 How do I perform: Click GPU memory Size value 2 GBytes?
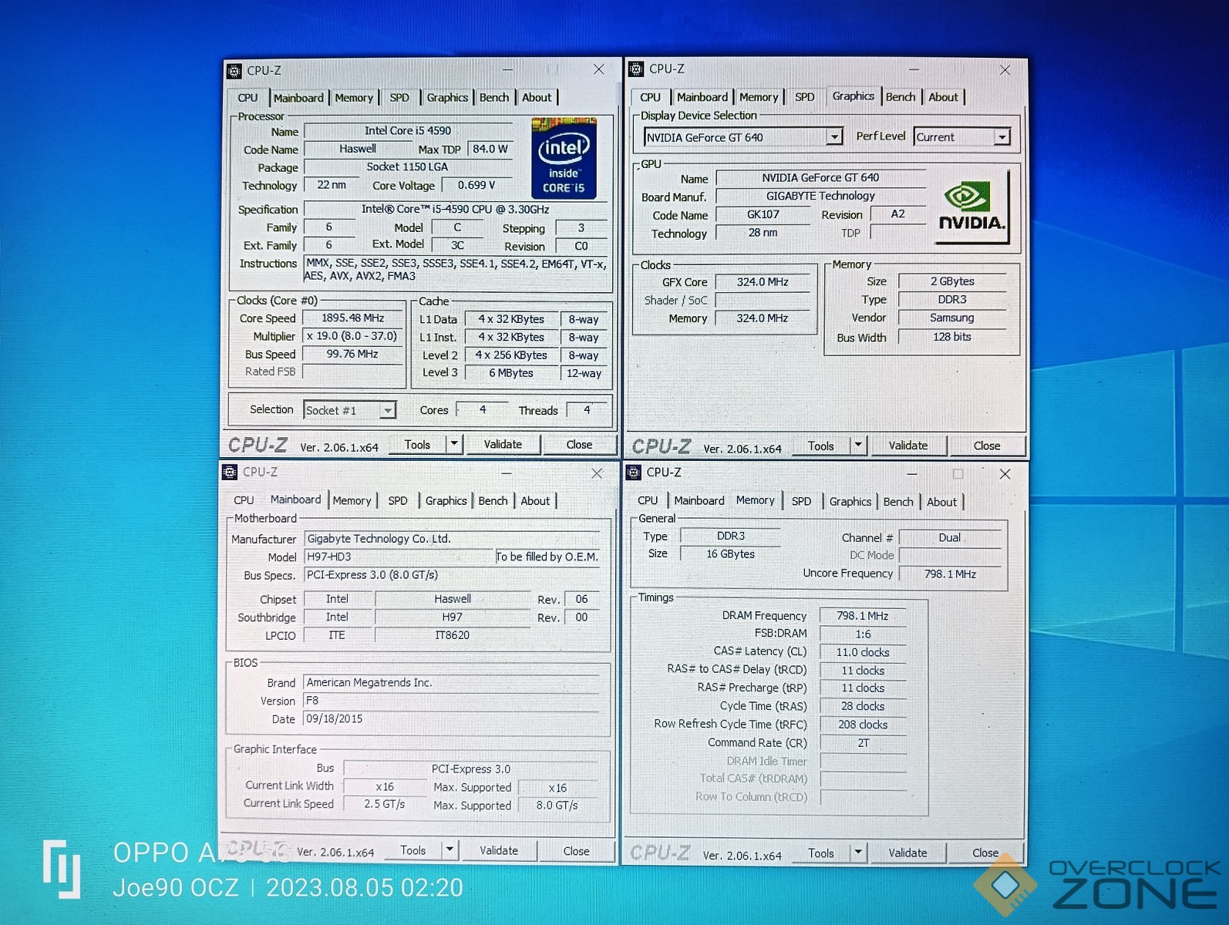point(952,282)
